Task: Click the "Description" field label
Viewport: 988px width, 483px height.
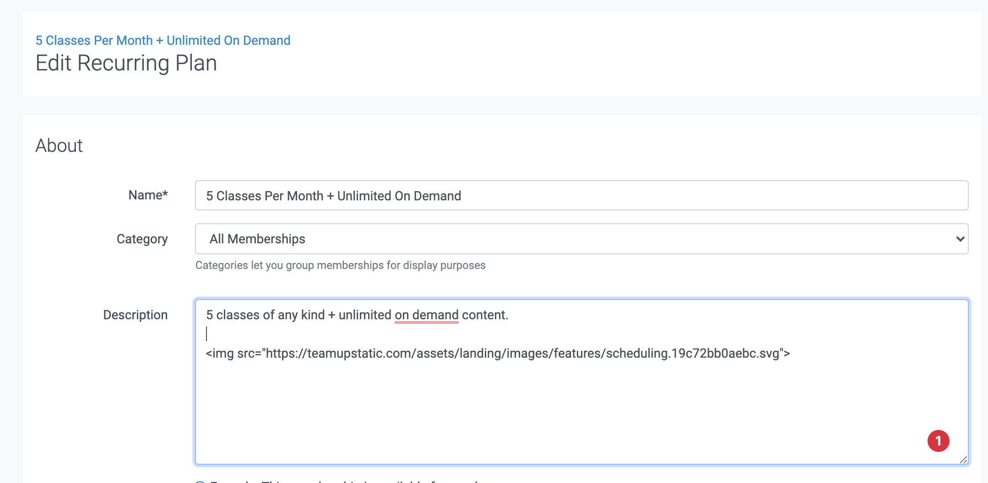Action: (135, 315)
